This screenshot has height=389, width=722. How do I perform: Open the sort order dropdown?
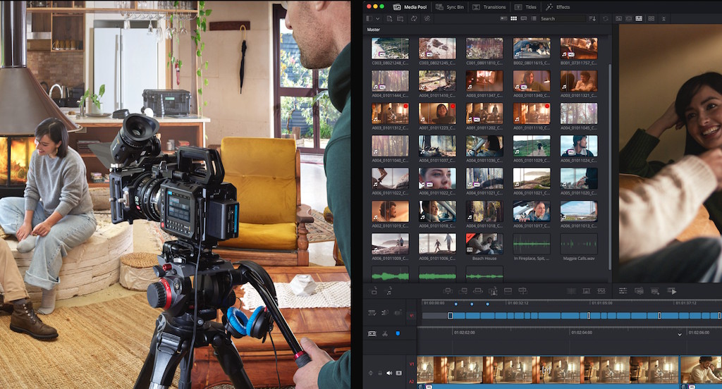(592, 18)
